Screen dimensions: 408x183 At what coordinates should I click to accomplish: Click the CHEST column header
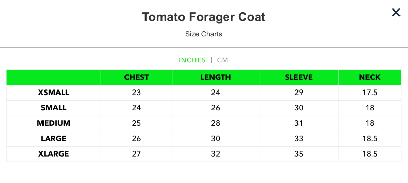(136, 77)
